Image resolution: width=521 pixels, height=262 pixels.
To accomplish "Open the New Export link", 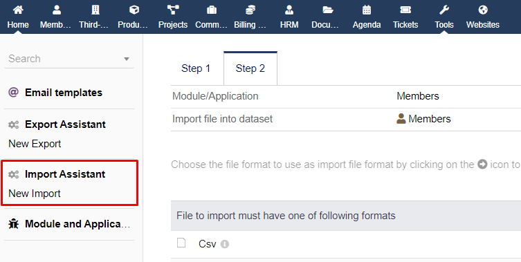I will pyautogui.click(x=35, y=144).
